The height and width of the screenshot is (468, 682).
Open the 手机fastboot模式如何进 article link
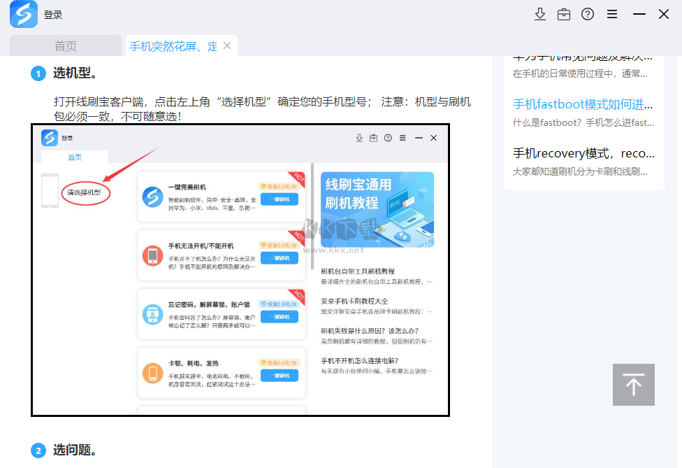click(x=583, y=104)
